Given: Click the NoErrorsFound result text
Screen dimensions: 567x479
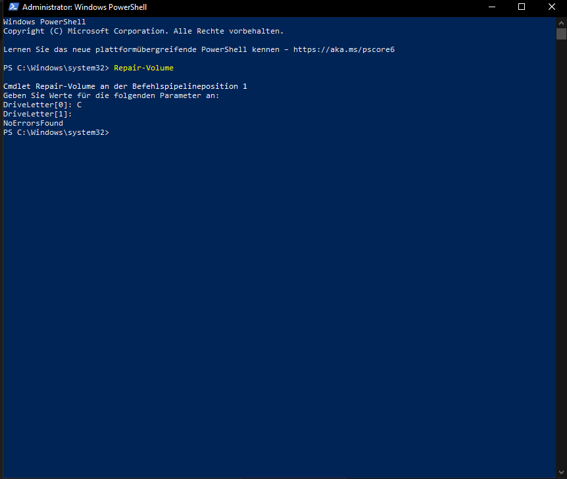Looking at the screenshot, I should [x=33, y=122].
